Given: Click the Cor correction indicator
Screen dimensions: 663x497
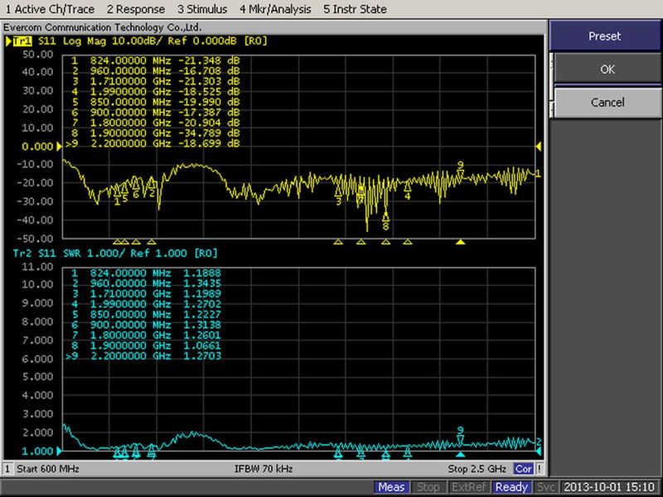Looking at the screenshot, I should click(523, 469).
